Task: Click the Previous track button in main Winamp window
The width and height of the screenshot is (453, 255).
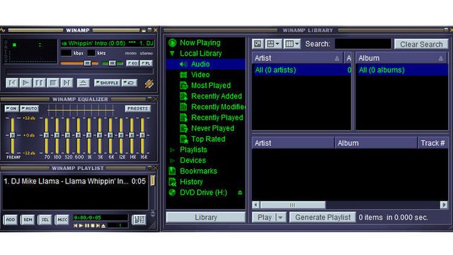Action: 12,83
